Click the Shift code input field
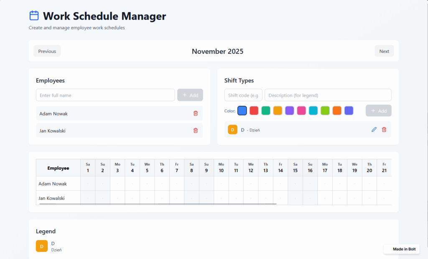This screenshot has height=259, width=428. pos(243,95)
